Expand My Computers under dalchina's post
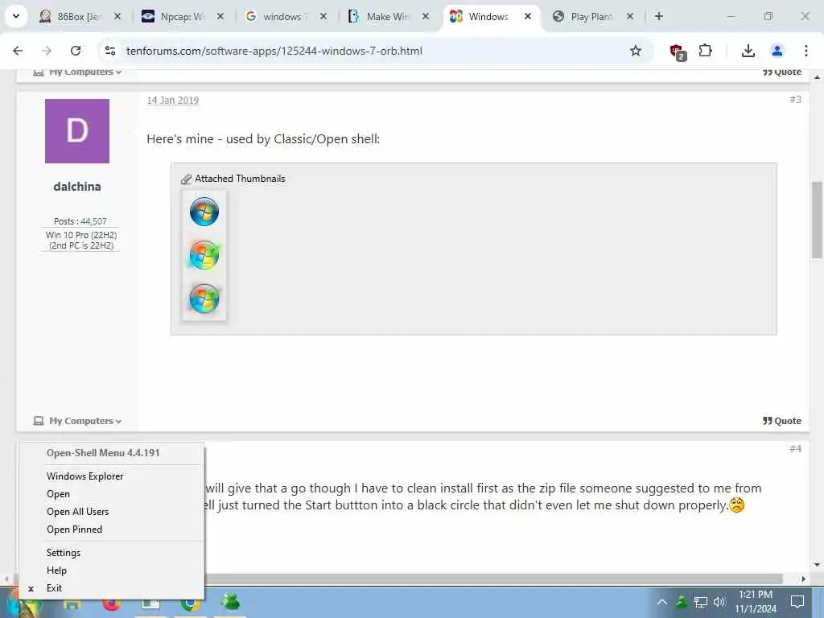Image resolution: width=824 pixels, height=618 pixels. click(78, 421)
